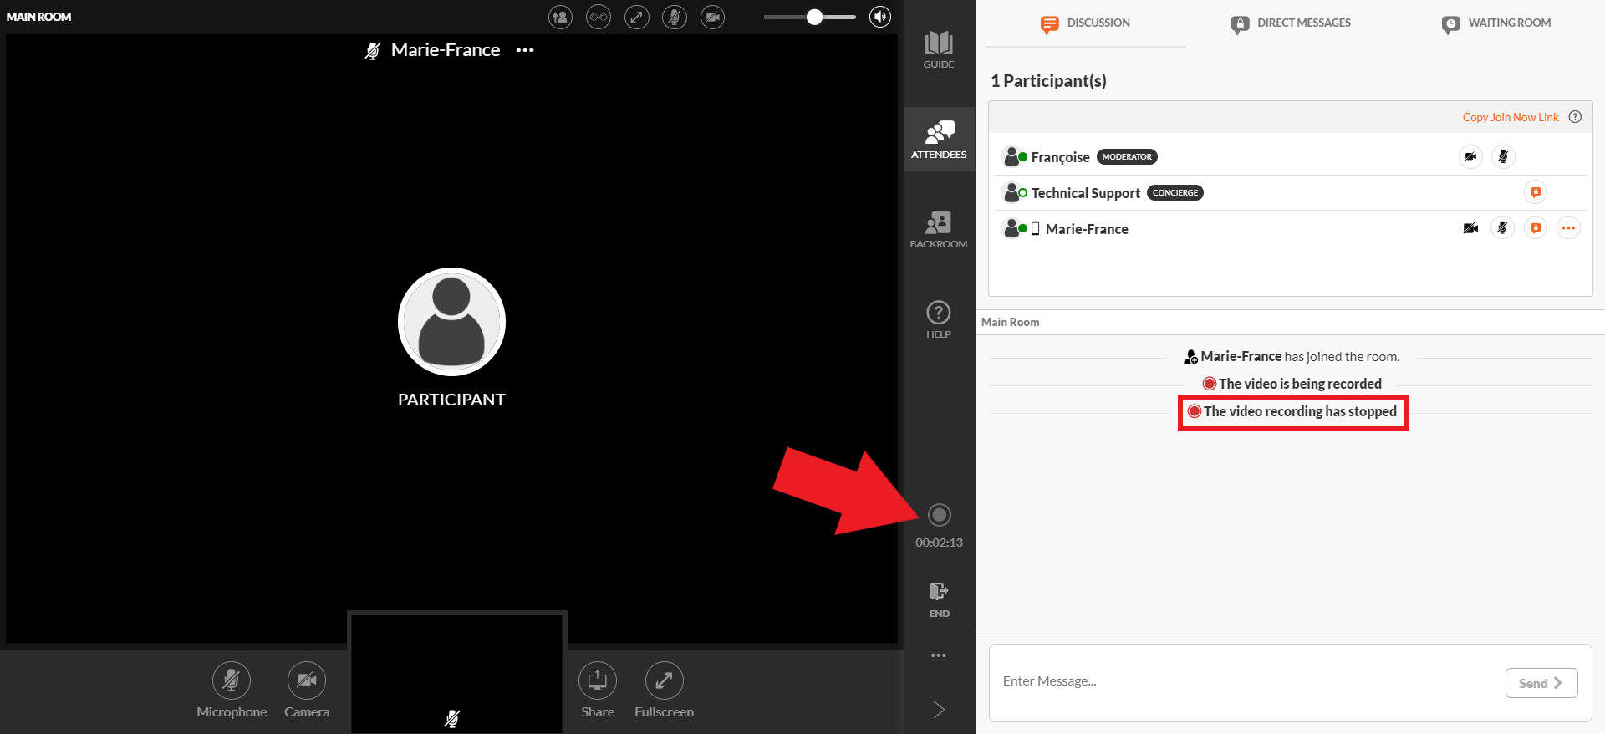Click the promote participant icon in top toolbar
Image resolution: width=1605 pixels, height=734 pixels.
[560, 17]
